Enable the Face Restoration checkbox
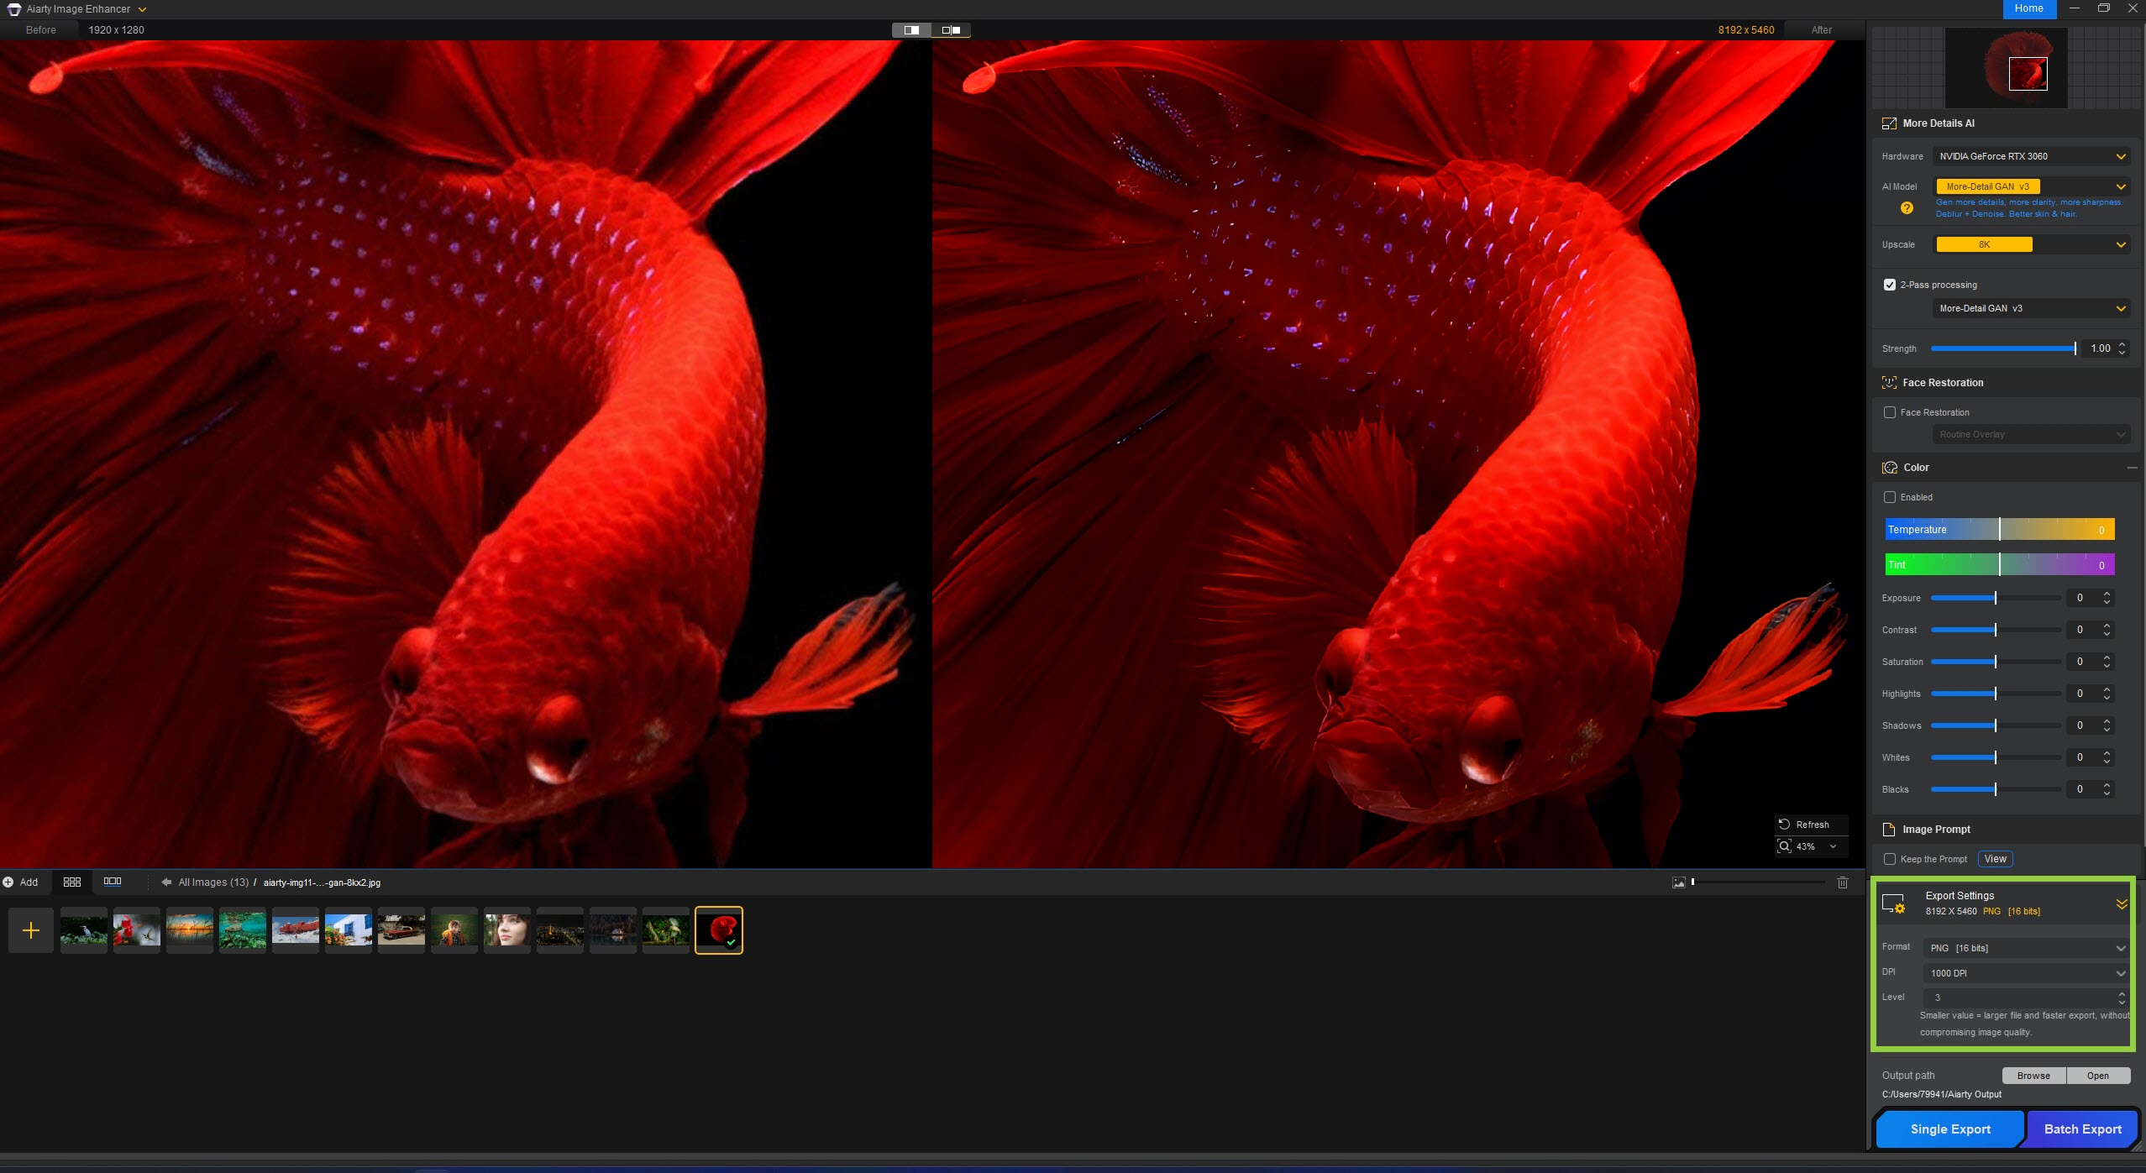Viewport: 2146px width, 1173px height. click(1890, 412)
